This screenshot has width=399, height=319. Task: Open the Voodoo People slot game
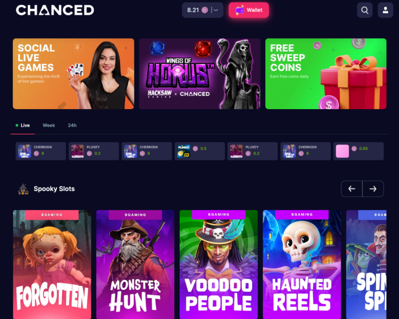point(219,264)
